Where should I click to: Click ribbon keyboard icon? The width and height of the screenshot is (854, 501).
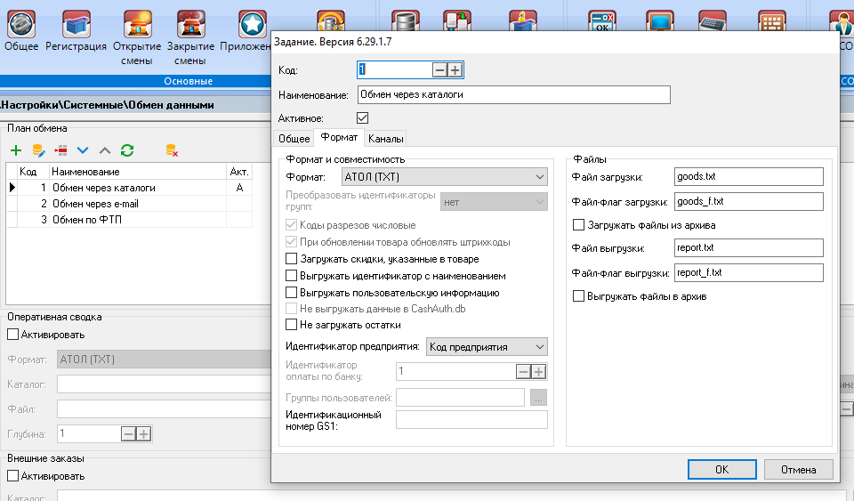713,20
